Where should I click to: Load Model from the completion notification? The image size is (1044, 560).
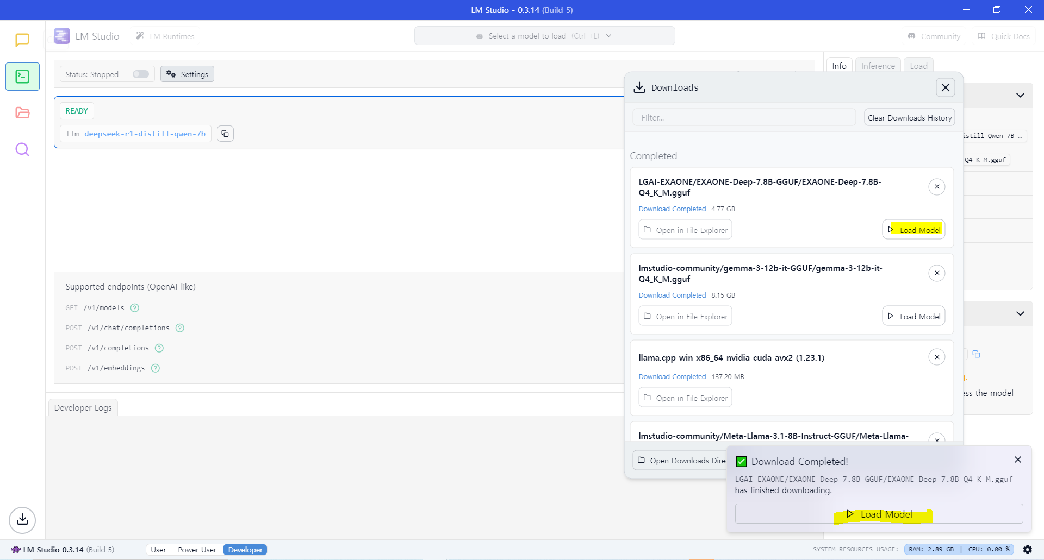point(879,514)
